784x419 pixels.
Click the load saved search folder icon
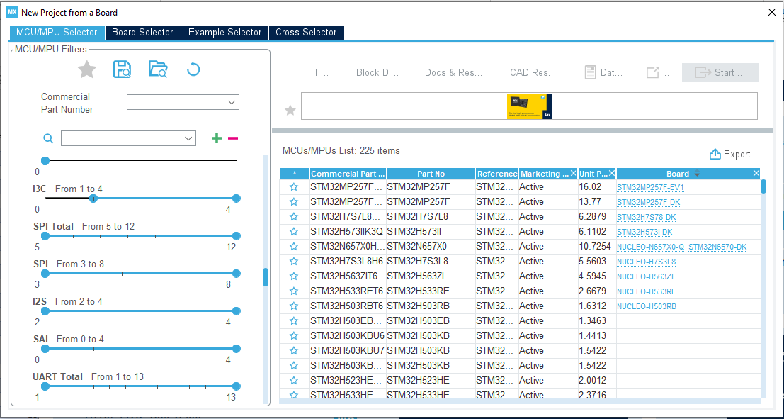[x=158, y=69]
